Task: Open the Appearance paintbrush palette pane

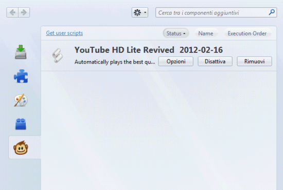Action: tap(21, 100)
